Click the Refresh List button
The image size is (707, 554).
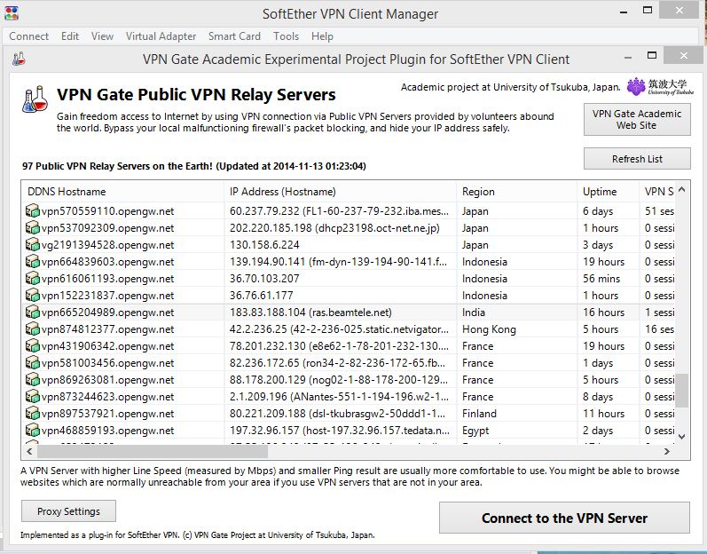636,159
